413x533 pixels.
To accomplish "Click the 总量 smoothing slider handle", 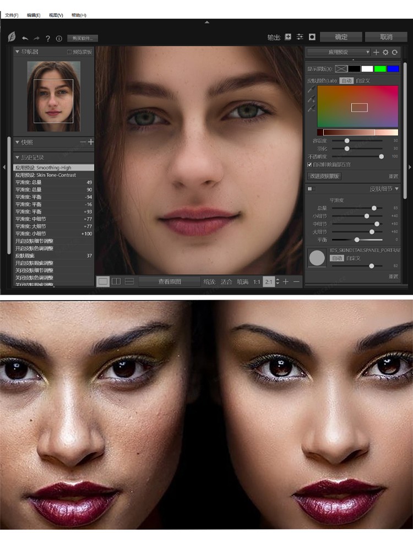I will coord(374,208).
